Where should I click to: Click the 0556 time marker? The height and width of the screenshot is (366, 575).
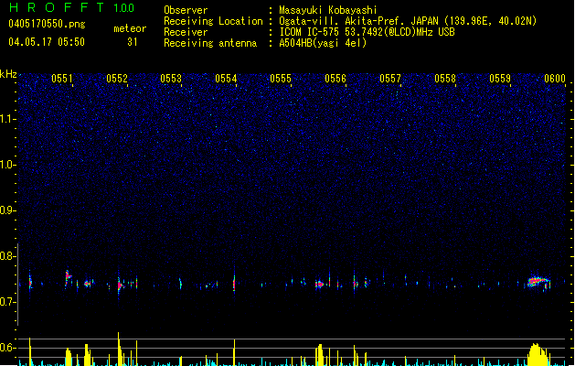pos(335,79)
